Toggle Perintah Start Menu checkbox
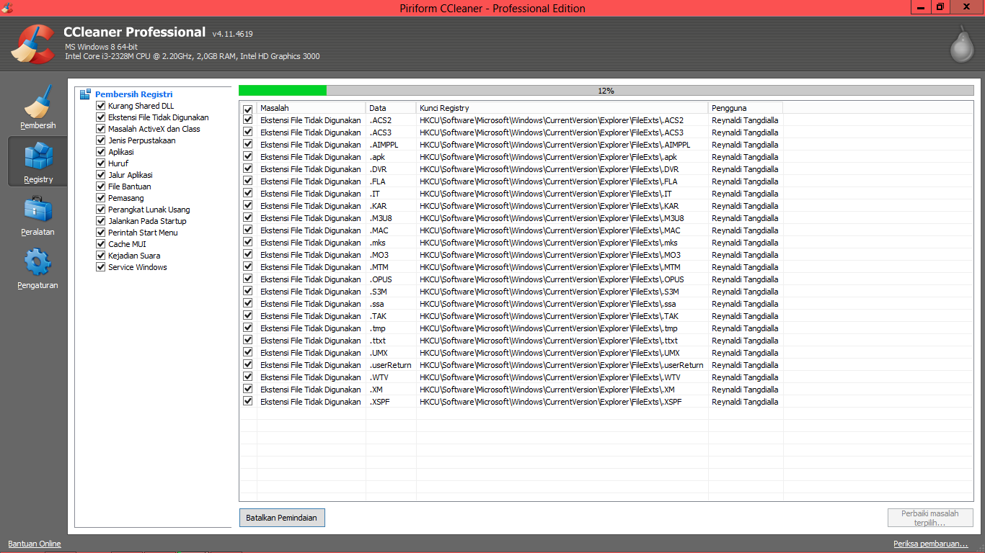The width and height of the screenshot is (985, 553). 101,233
